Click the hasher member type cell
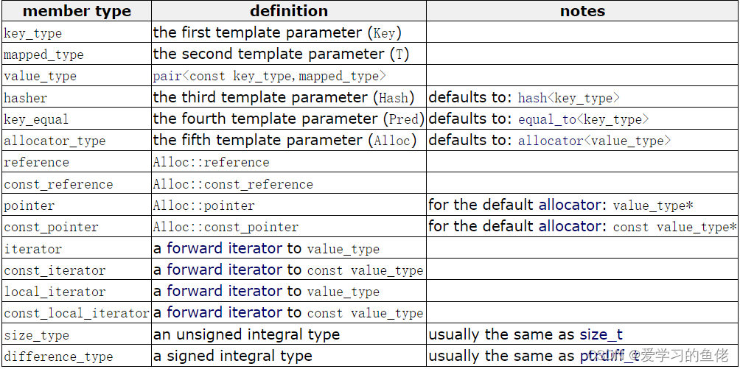The width and height of the screenshot is (740, 369). click(x=26, y=98)
